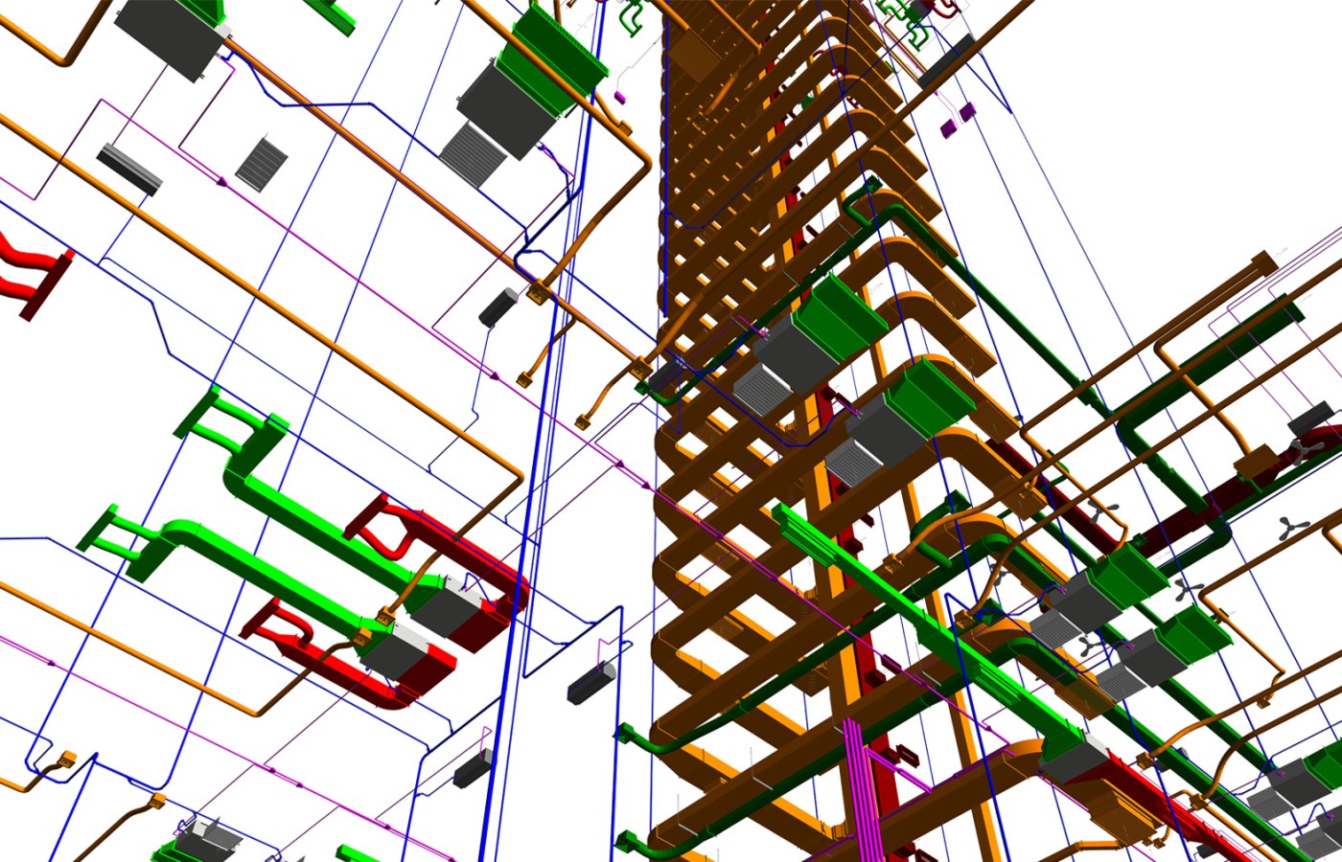
Task: Click the green elbow stub entering the orange duct stack
Action: (x=637, y=738)
